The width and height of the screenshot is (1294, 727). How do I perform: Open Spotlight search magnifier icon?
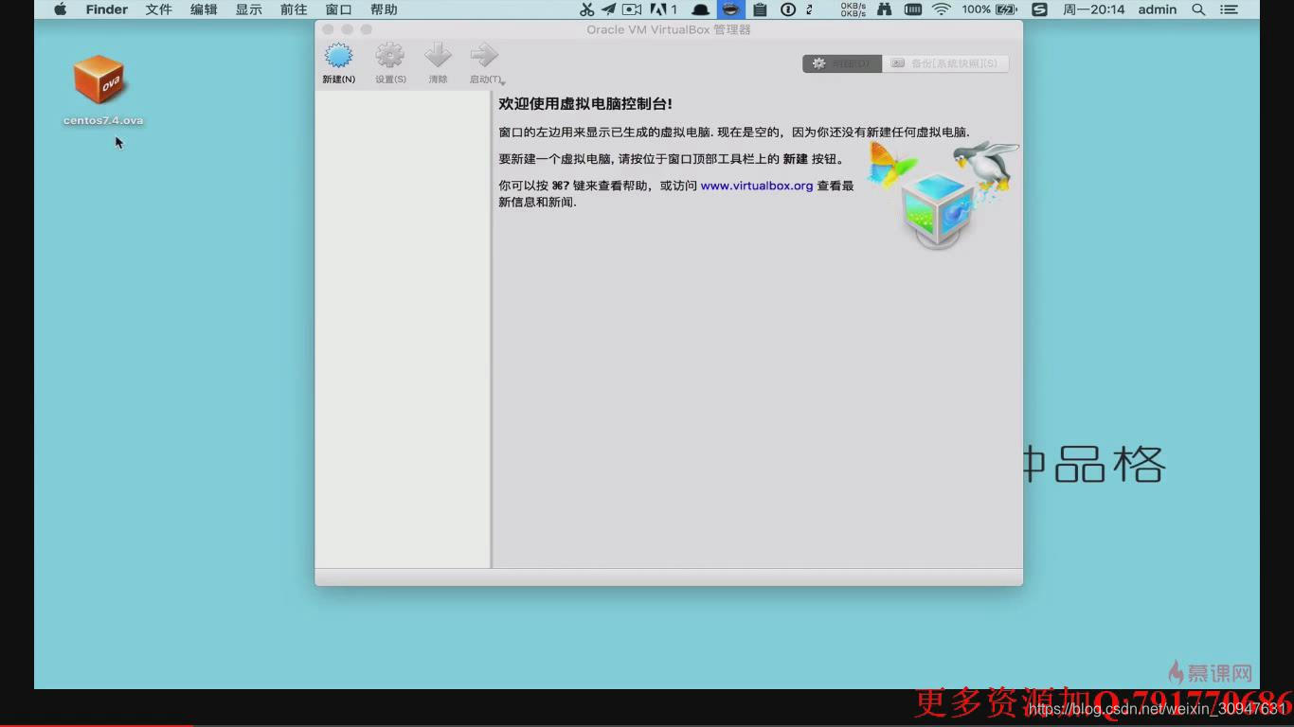tap(1198, 9)
